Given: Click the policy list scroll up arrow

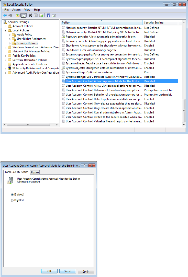Looking at the screenshot, I should (x=184, y=22).
